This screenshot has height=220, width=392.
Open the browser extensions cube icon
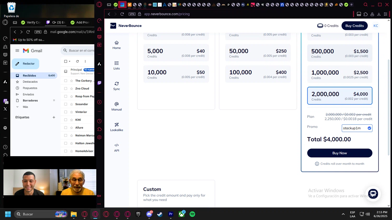(x=366, y=14)
